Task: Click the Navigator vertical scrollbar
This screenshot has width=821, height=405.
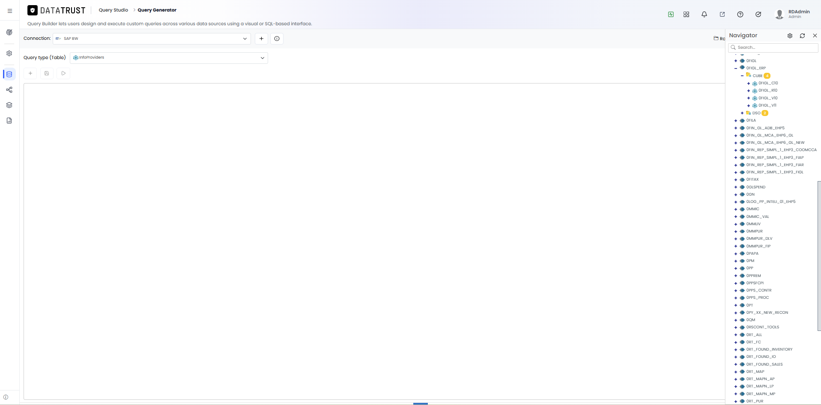Action: coord(819,256)
